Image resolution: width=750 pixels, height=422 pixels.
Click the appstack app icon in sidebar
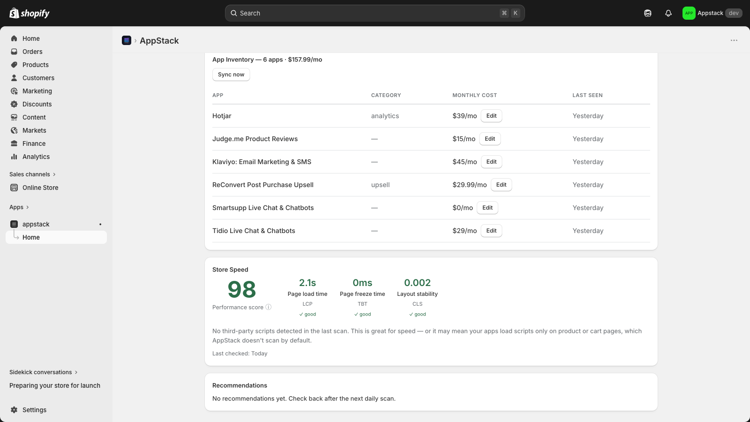pyautogui.click(x=14, y=224)
